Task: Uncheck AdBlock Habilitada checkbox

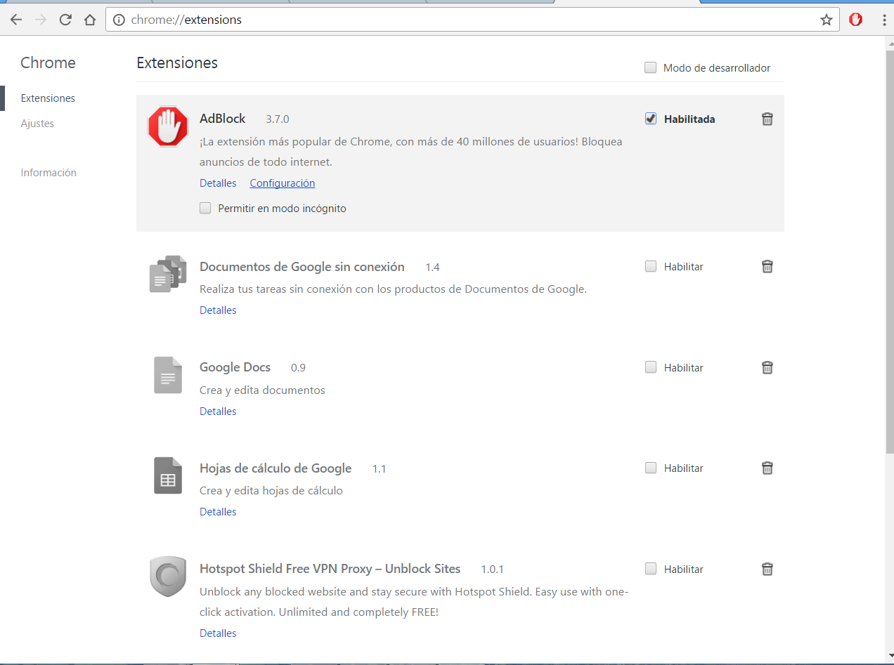Action: tap(651, 119)
